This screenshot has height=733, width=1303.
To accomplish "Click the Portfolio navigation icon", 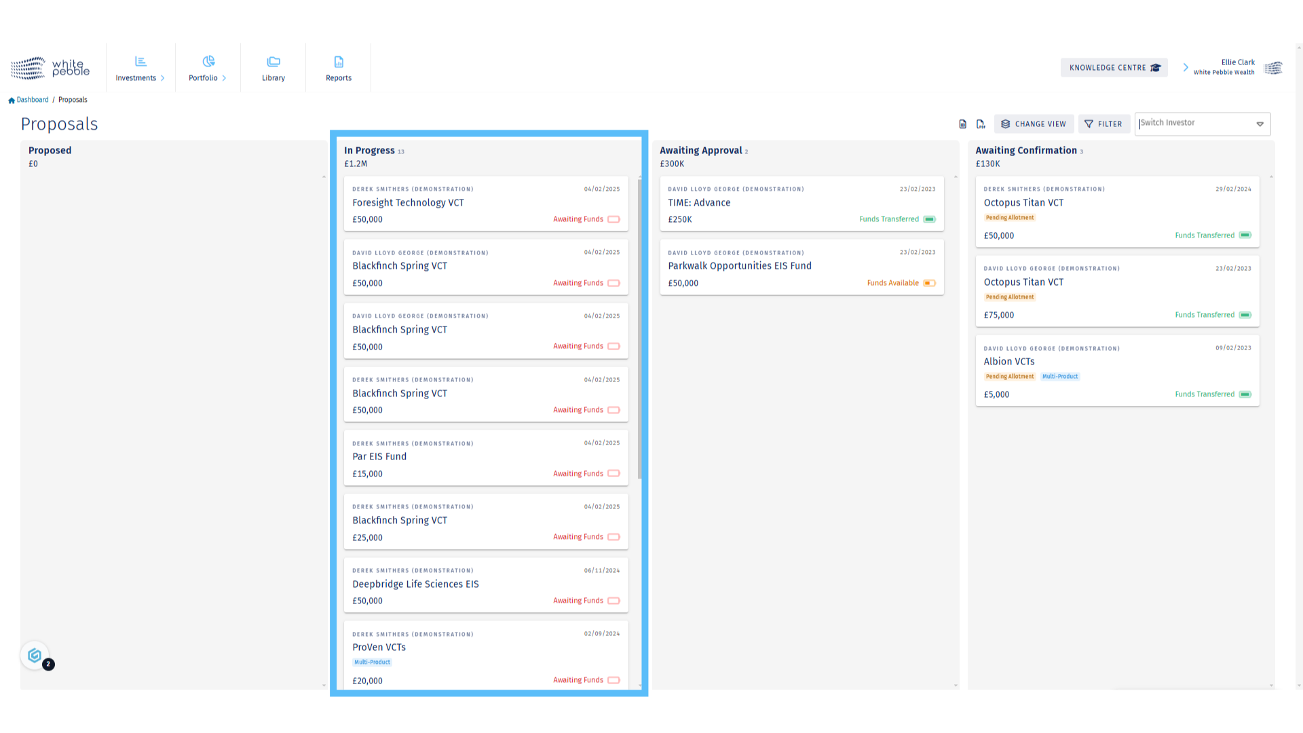I will click(x=207, y=61).
